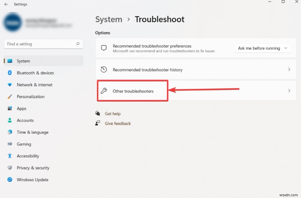Expand troubleshooter history via its chevron
Screen dimensions: 301x198
289,69
